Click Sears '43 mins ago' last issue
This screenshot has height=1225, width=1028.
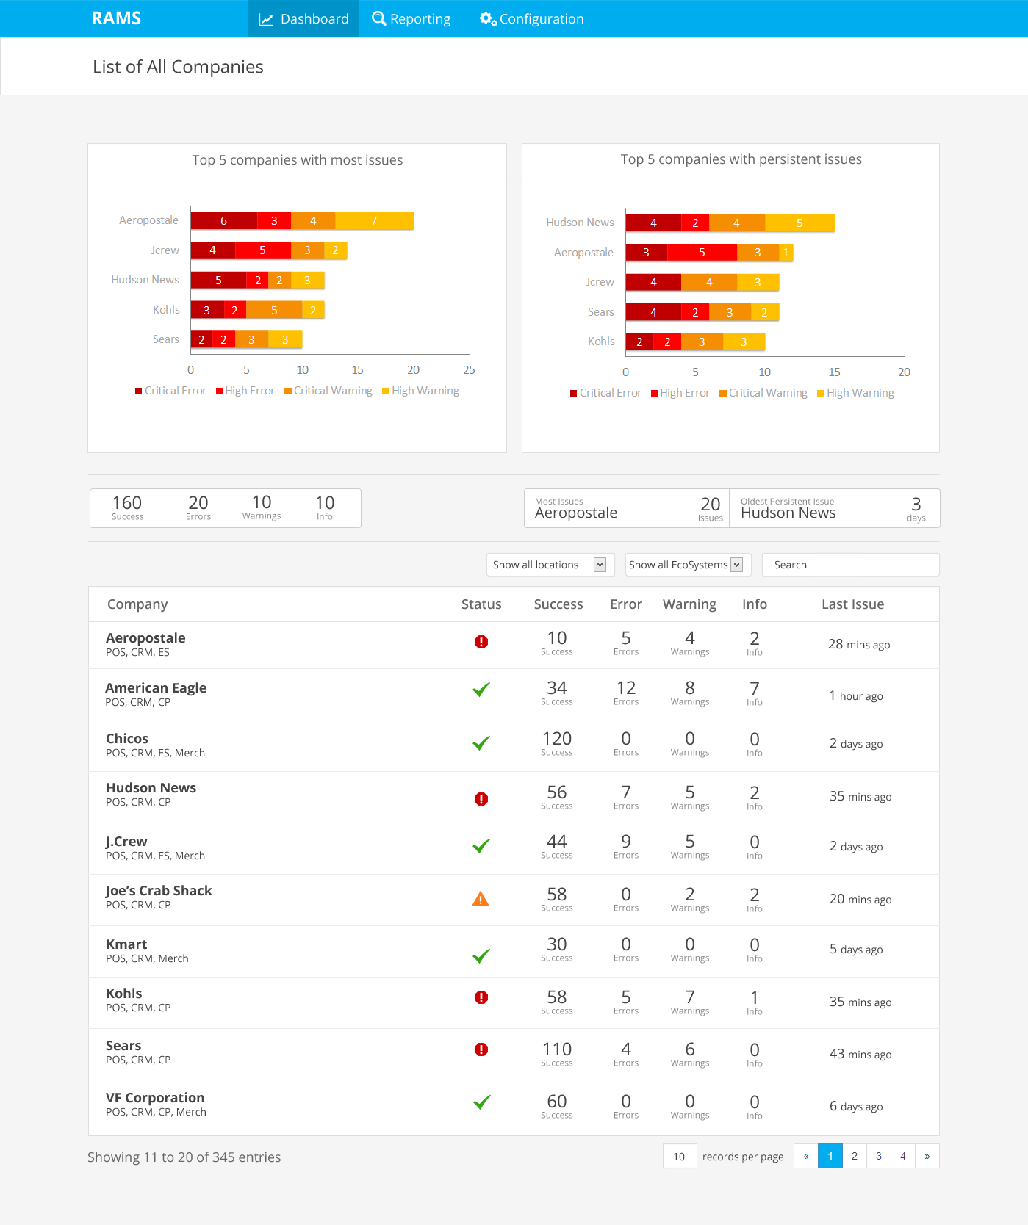(x=860, y=1054)
